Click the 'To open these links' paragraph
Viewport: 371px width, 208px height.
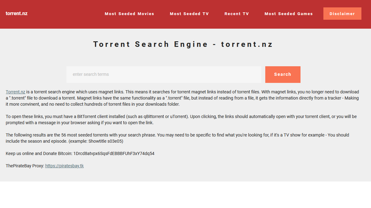[x=181, y=120]
